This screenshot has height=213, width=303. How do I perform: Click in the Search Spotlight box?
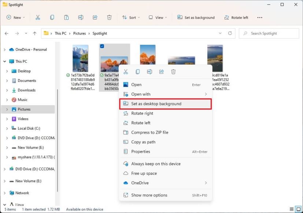pos(269,33)
